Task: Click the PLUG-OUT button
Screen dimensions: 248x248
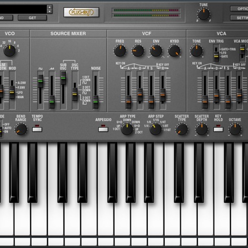Action: point(81,12)
